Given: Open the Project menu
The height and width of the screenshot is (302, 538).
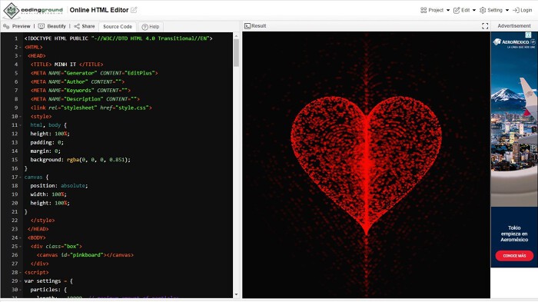Looking at the screenshot, I should [x=435, y=10].
